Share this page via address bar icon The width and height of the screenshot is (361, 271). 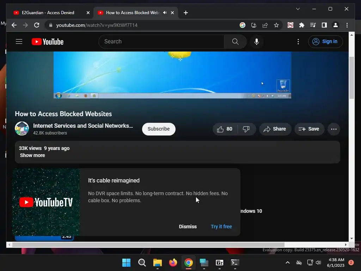click(x=265, y=25)
